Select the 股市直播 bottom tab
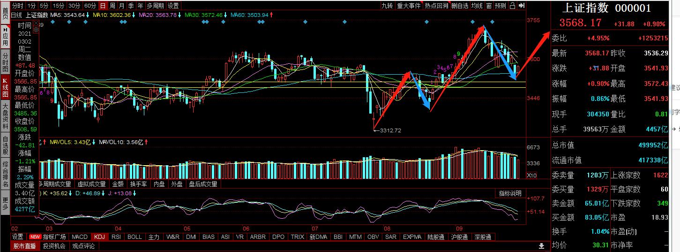Screen dimensions: 680x252 click(24, 246)
